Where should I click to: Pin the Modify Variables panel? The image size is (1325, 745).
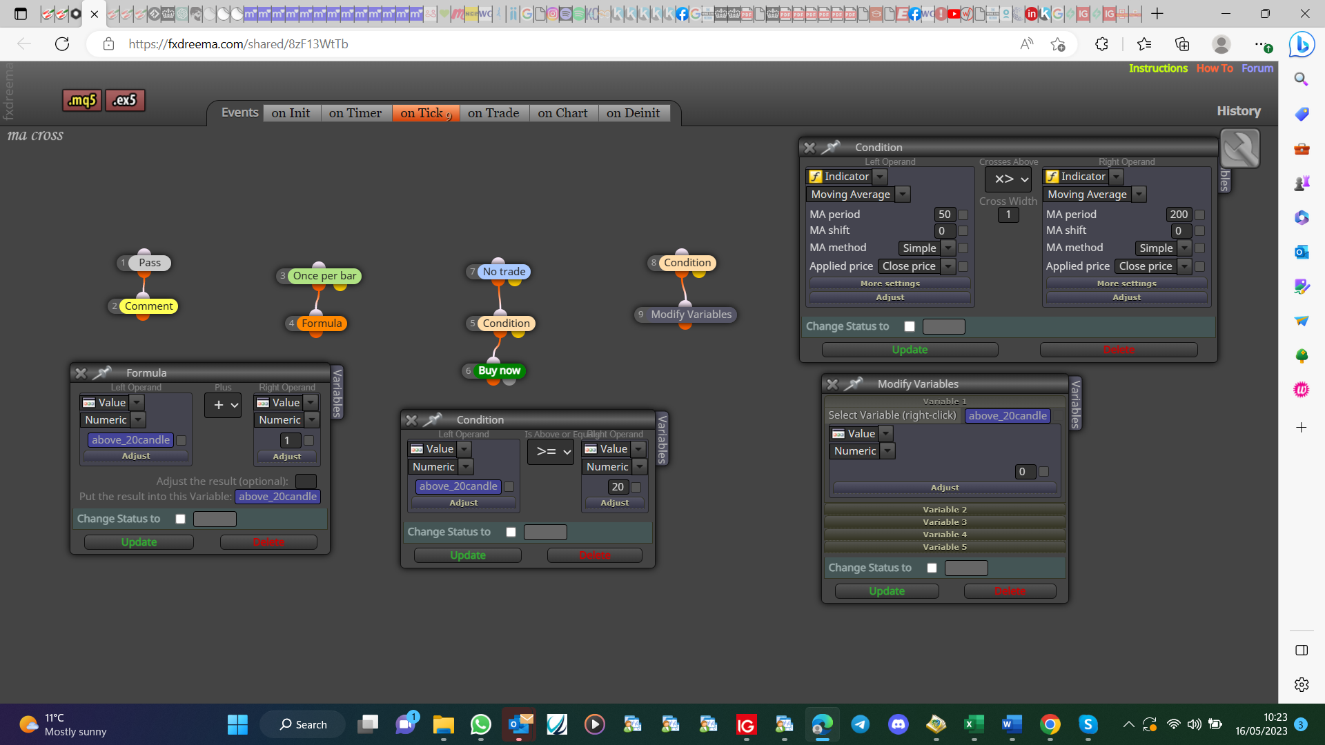(x=854, y=384)
